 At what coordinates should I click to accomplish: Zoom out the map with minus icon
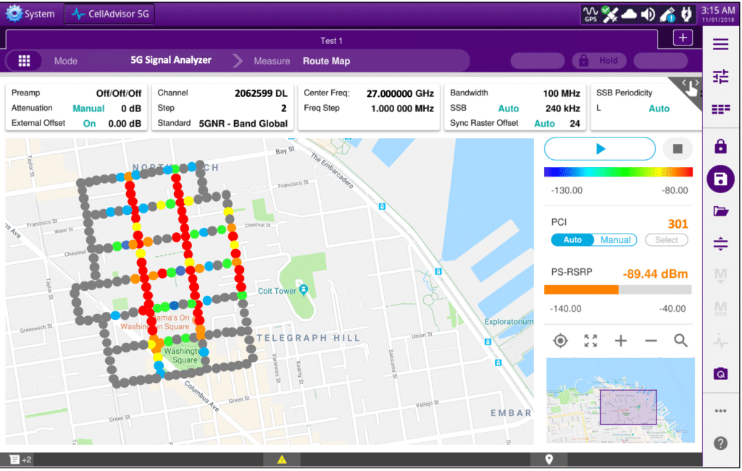[651, 341]
